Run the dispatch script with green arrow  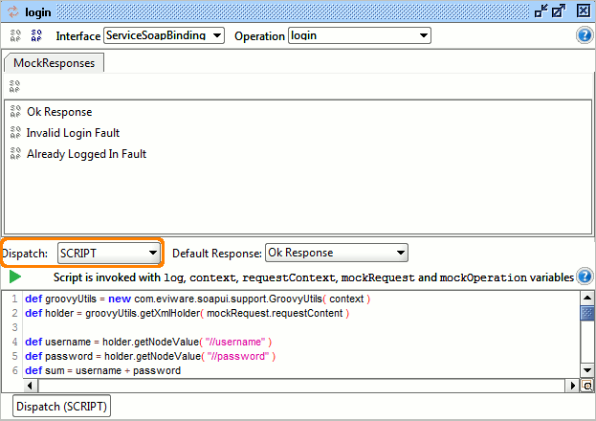click(14, 277)
